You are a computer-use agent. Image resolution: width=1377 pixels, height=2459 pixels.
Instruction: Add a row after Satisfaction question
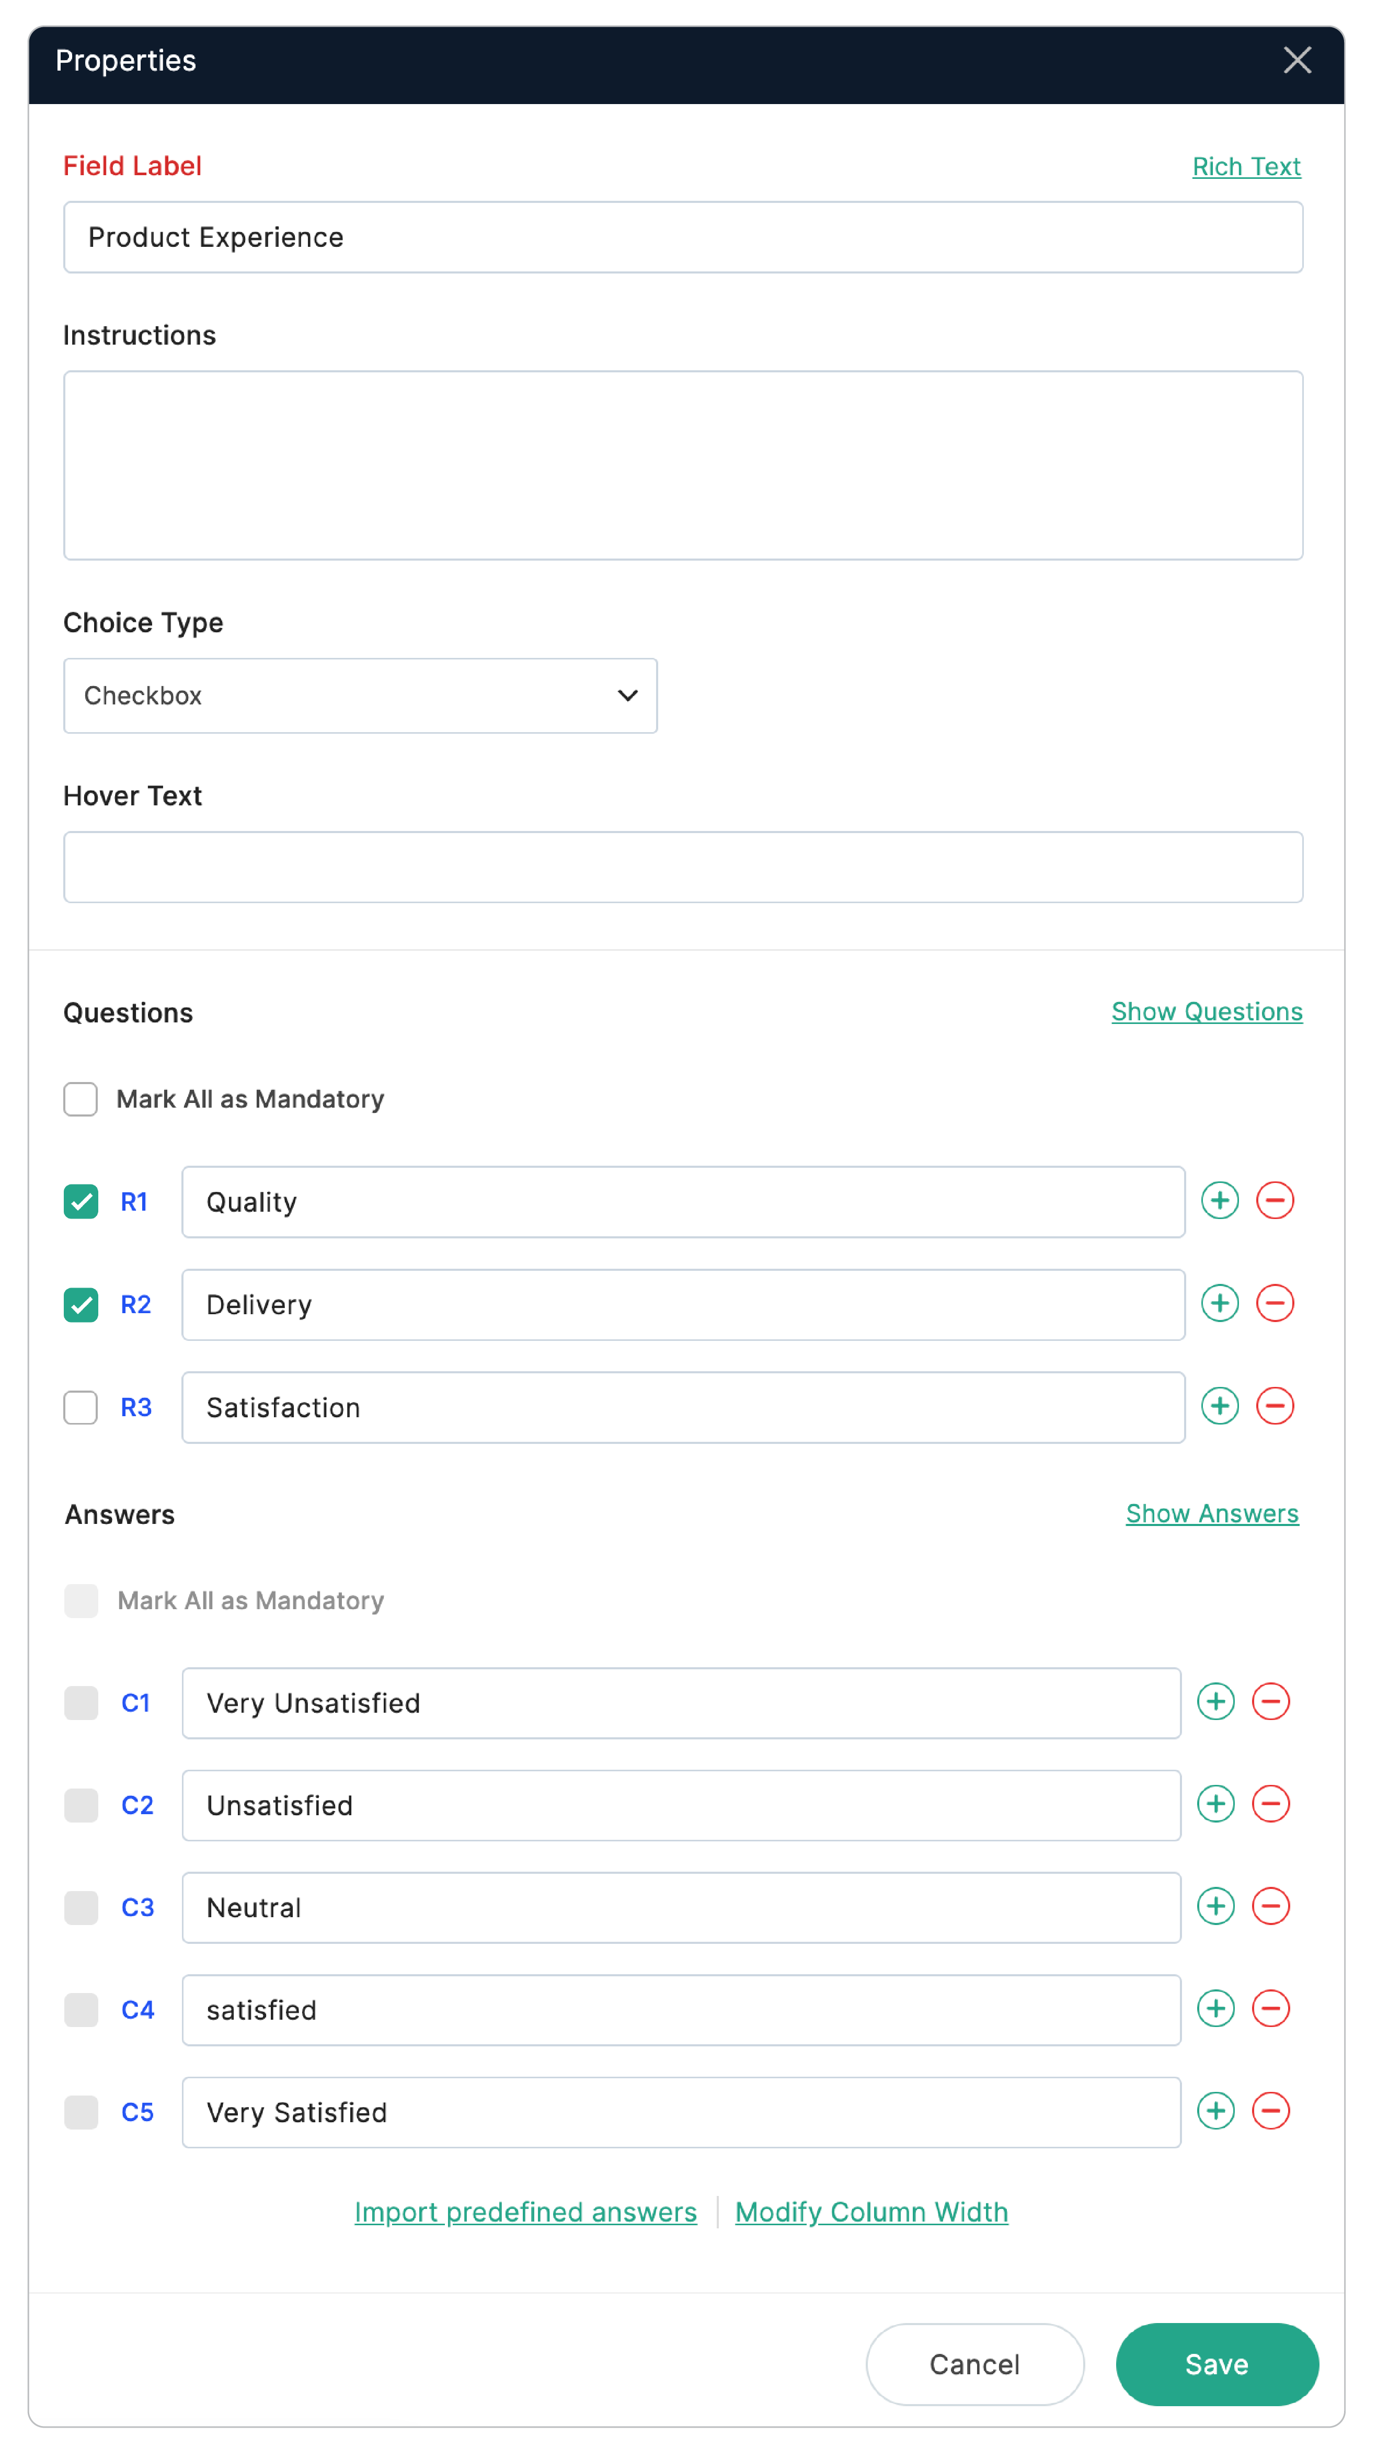[1219, 1406]
